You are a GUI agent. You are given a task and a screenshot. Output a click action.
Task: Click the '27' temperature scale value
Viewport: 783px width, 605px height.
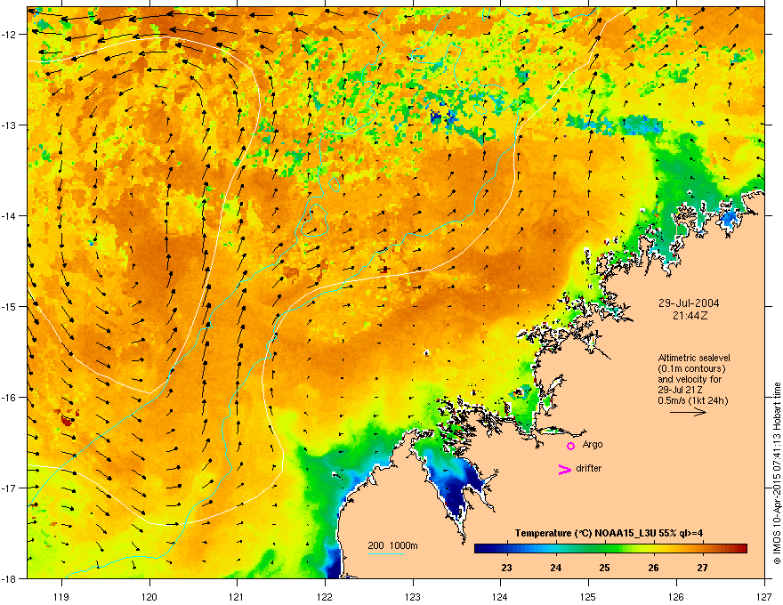tap(702, 568)
